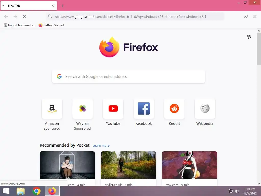Image resolution: width=261 pixels, height=196 pixels.
Task: Click Learn more Pocket link
Action: pyautogui.click(x=101, y=145)
